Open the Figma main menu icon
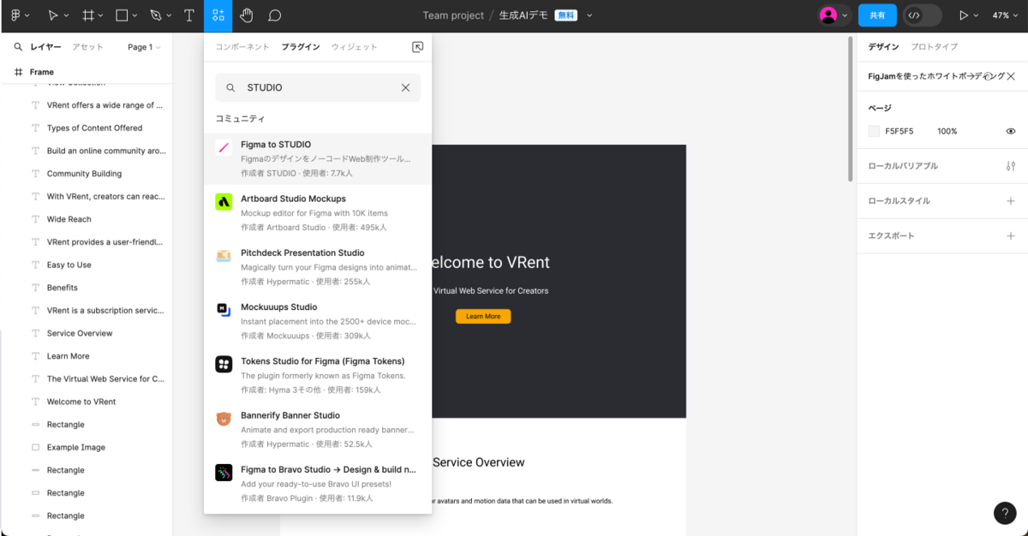The height and width of the screenshot is (536, 1028). 15,15
